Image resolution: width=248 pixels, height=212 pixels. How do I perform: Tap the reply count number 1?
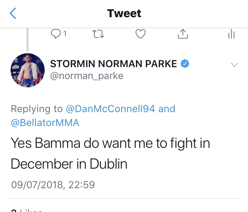65,34
